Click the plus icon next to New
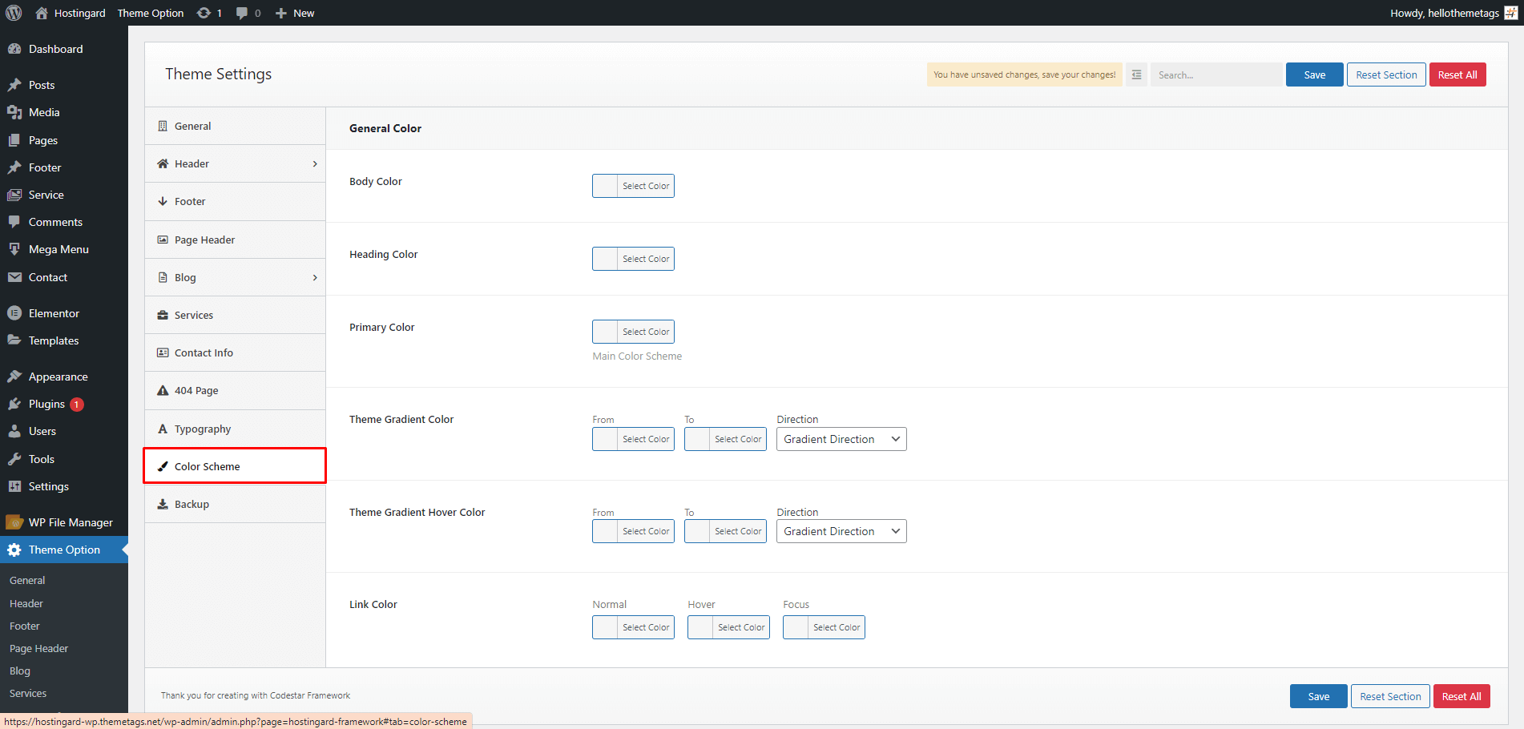 click(281, 13)
